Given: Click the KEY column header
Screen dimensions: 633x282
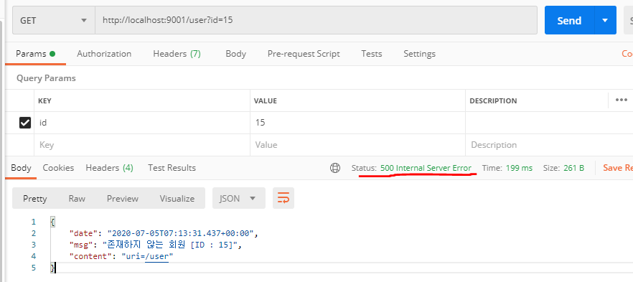Looking at the screenshot, I should [x=44, y=101].
